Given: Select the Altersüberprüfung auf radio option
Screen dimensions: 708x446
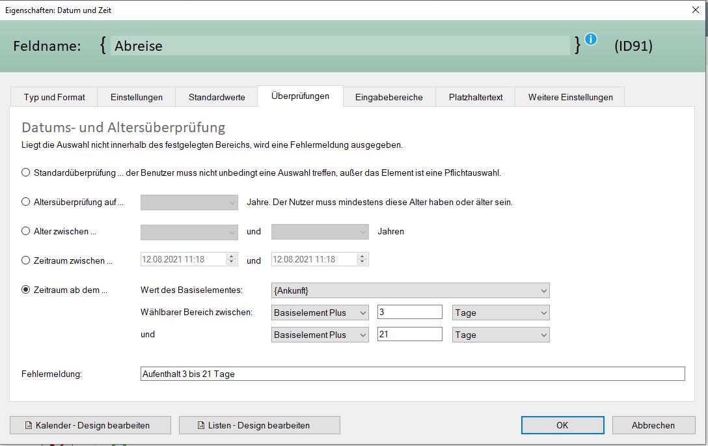Looking at the screenshot, I should pyautogui.click(x=26, y=202).
